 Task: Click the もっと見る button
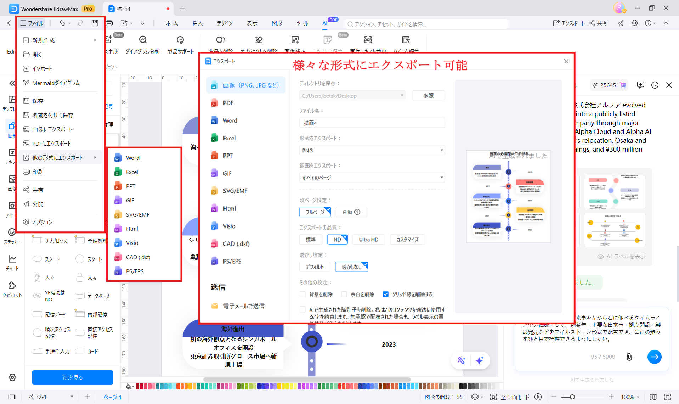[73, 377]
